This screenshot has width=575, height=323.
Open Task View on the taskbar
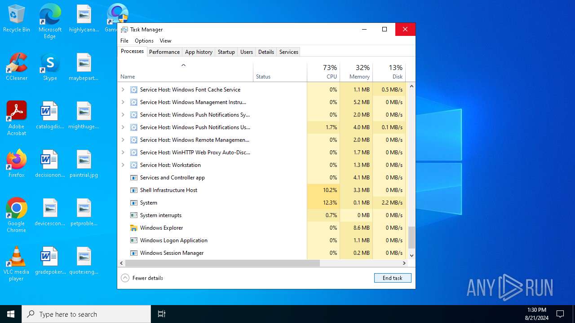162,314
